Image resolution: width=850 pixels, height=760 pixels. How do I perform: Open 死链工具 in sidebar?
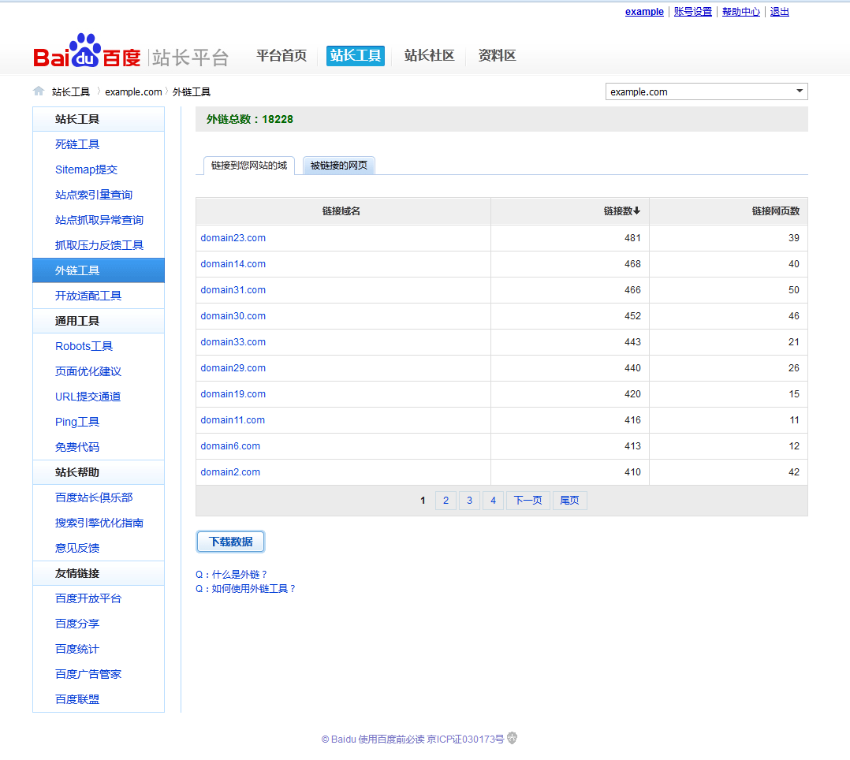77,144
